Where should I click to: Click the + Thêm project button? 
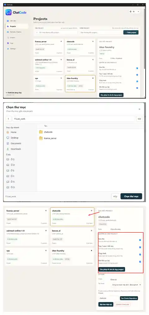[x=131, y=32]
